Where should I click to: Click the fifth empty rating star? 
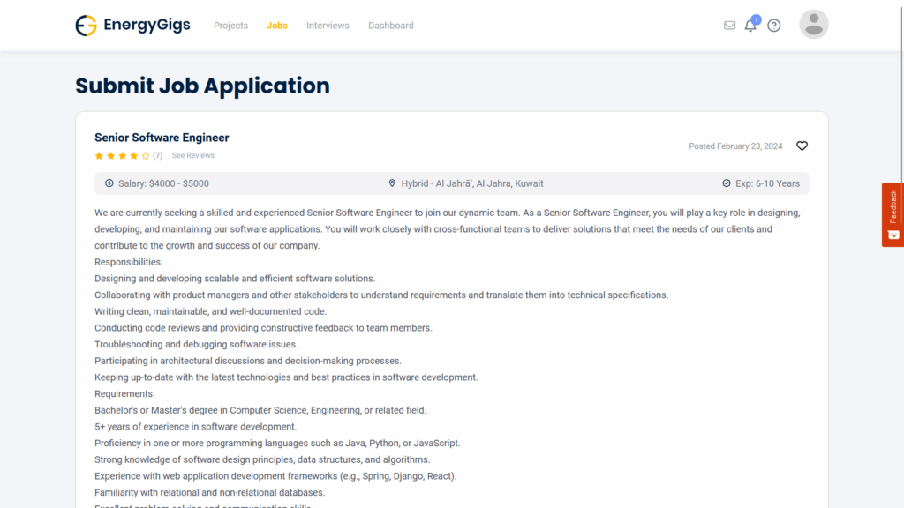pyautogui.click(x=146, y=156)
